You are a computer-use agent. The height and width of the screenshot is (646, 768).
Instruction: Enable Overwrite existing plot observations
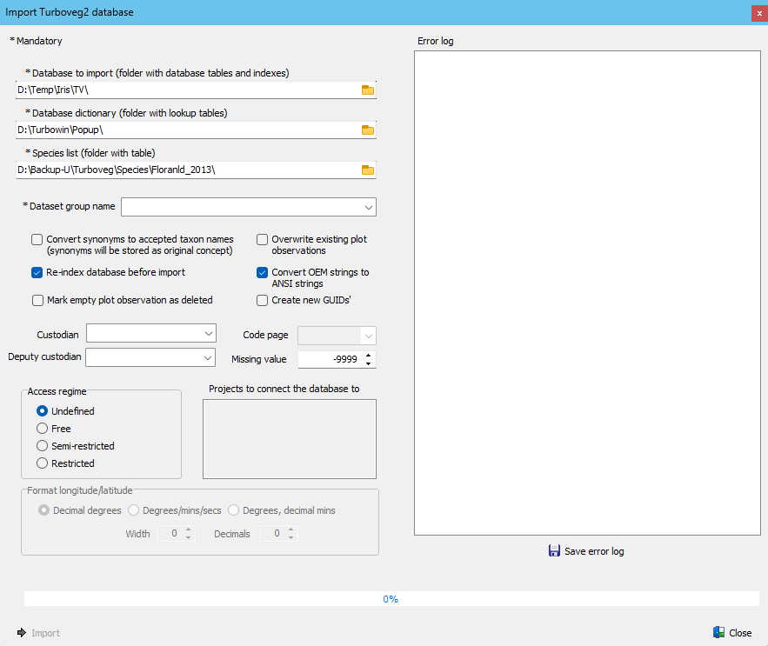click(x=262, y=240)
